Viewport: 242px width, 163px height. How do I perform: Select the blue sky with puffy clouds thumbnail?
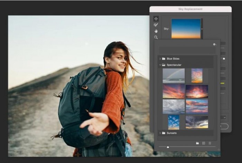click(174, 122)
